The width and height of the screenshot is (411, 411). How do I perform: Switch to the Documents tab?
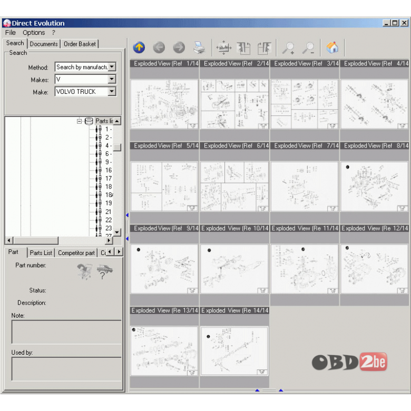click(44, 44)
